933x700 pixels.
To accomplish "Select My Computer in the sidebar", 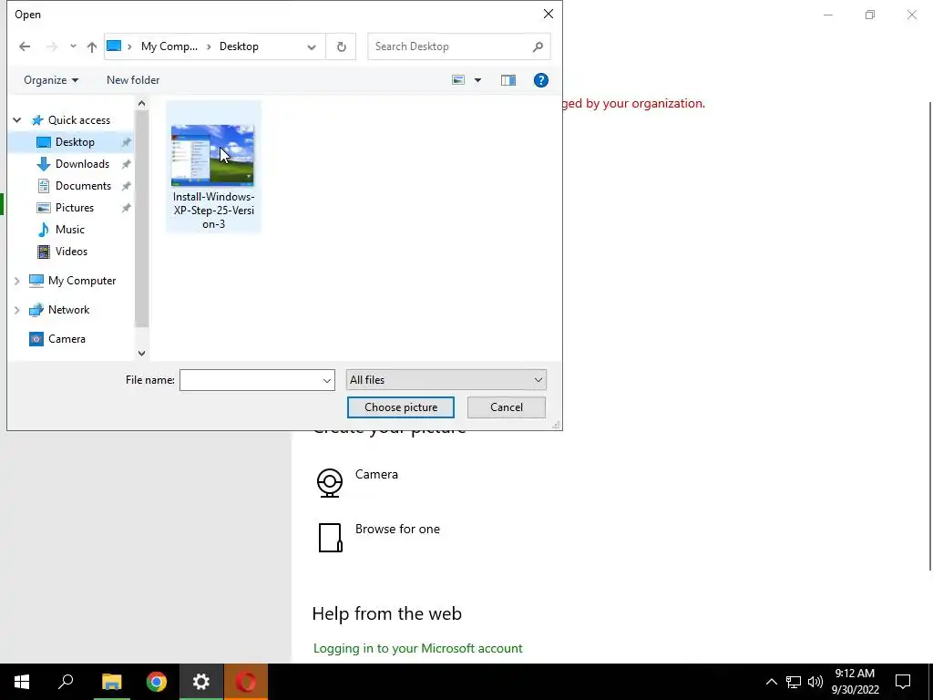I will point(81,281).
